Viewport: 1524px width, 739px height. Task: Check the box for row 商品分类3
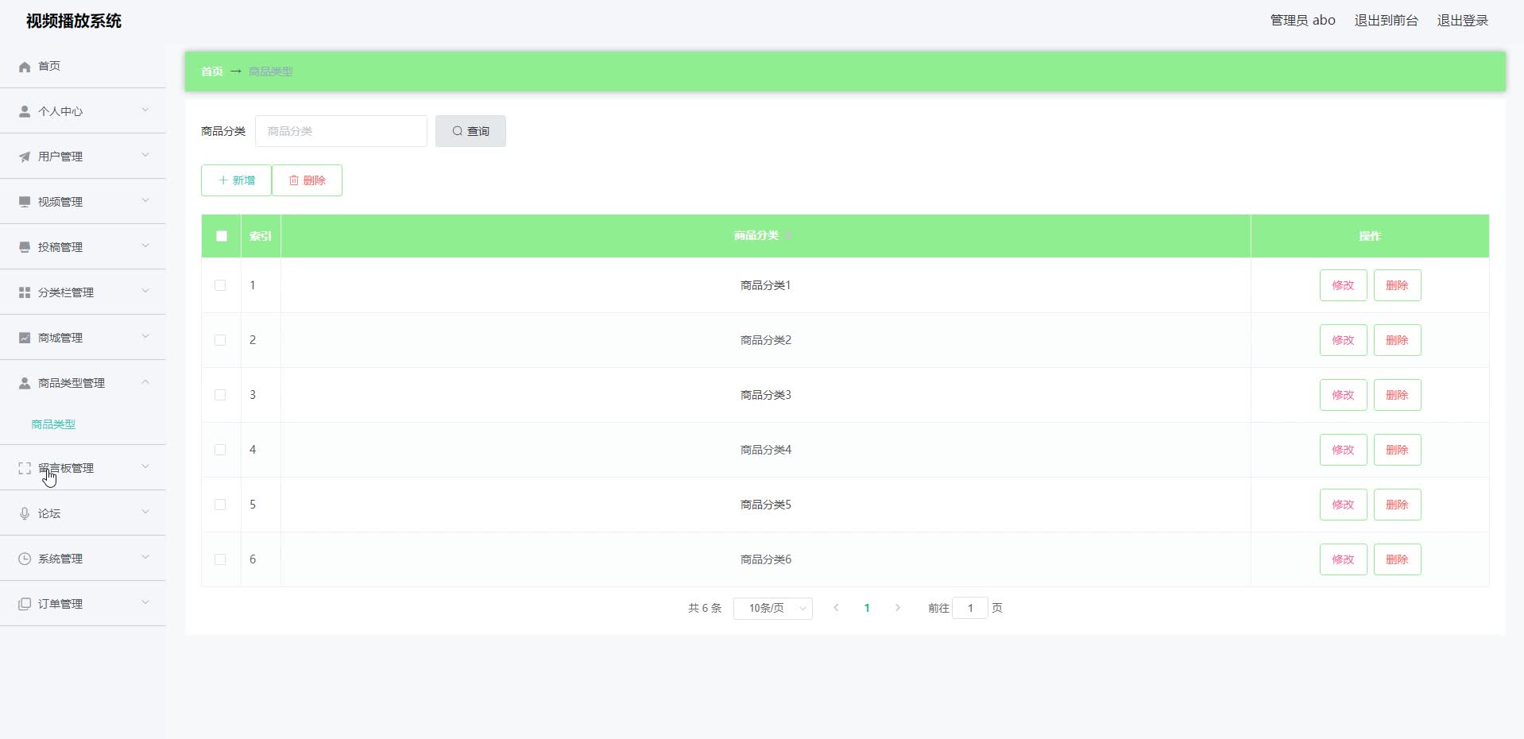[x=220, y=395]
